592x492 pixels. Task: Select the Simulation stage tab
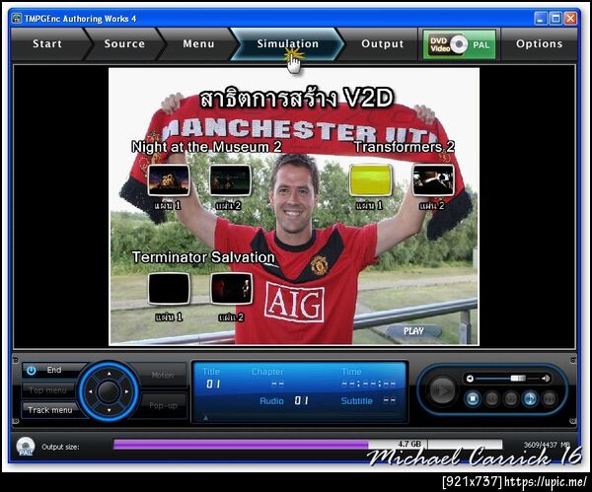coord(288,43)
